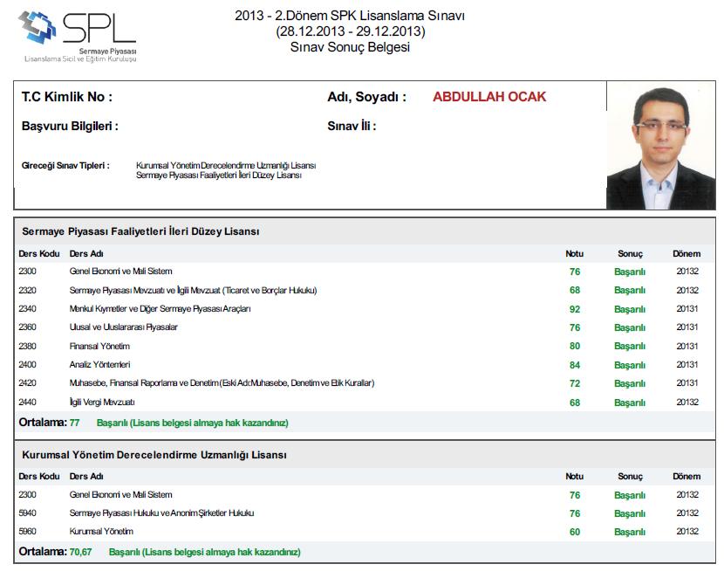The height and width of the screenshot is (571, 724).
Task: Click period 20132 in İlgili Vergi Mevzuatı row
Action: [687, 402]
